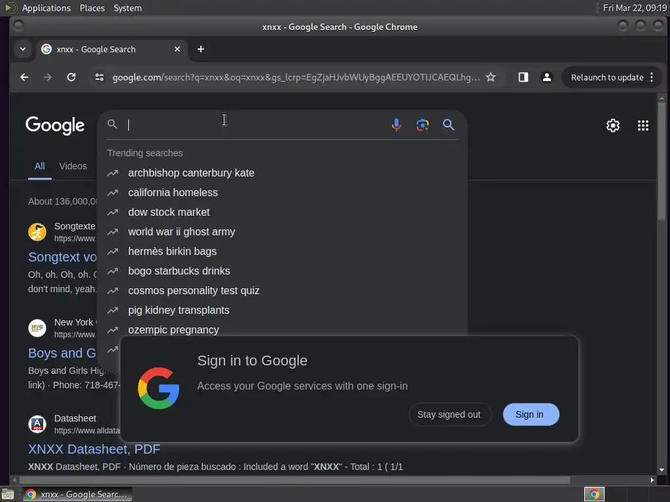The height and width of the screenshot is (502, 670).
Task: Click the vertical page scrollbar
Action: click(x=661, y=162)
